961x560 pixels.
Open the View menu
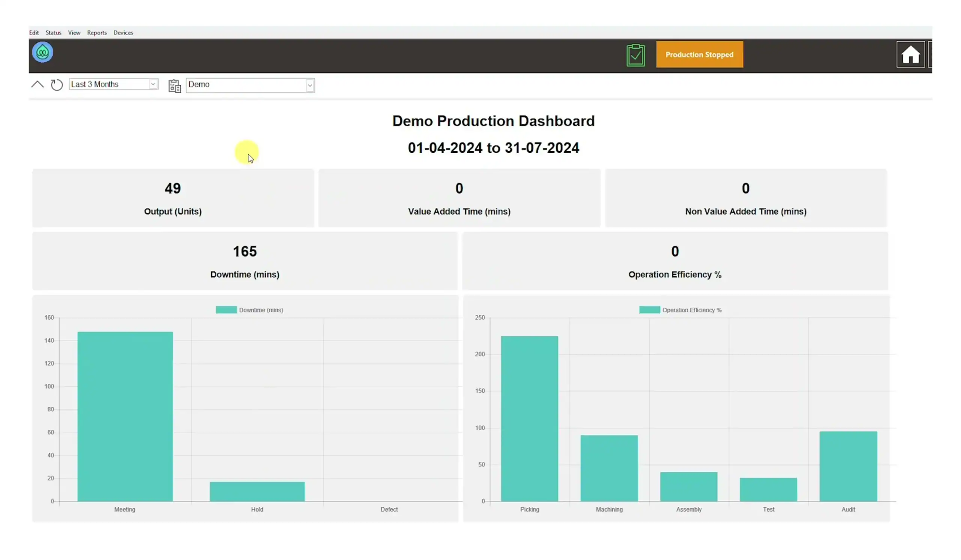click(x=74, y=33)
